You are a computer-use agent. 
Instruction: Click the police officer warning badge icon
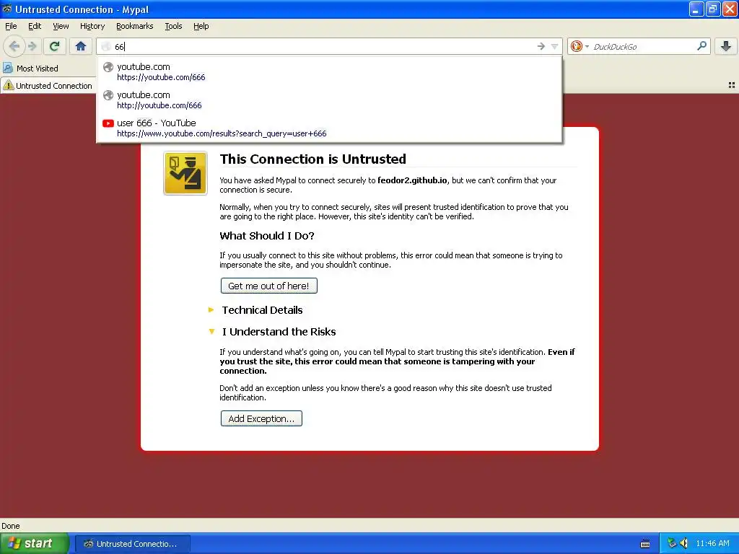pyautogui.click(x=185, y=173)
